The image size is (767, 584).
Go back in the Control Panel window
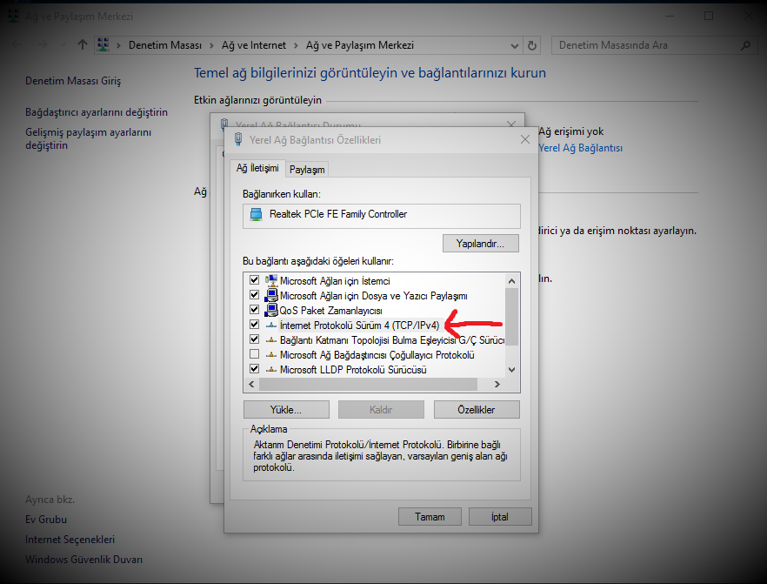point(17,45)
